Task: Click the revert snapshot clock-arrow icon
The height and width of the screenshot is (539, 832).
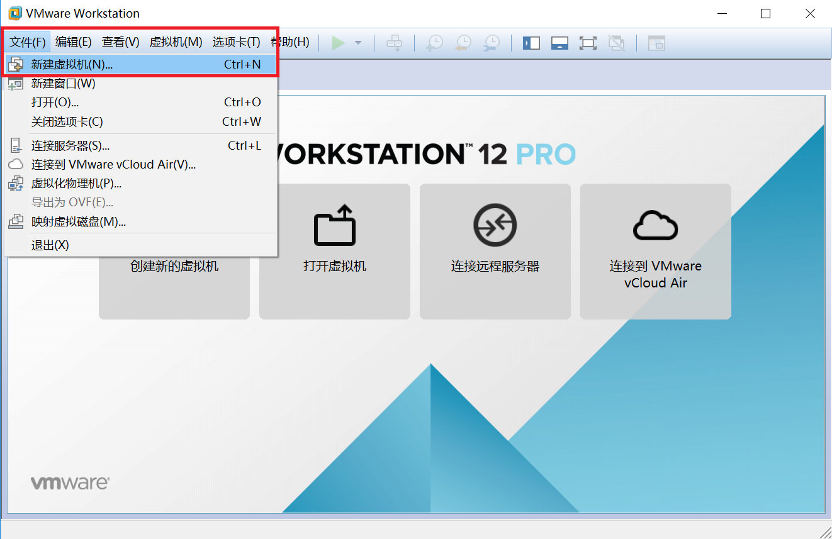Action: [x=463, y=43]
